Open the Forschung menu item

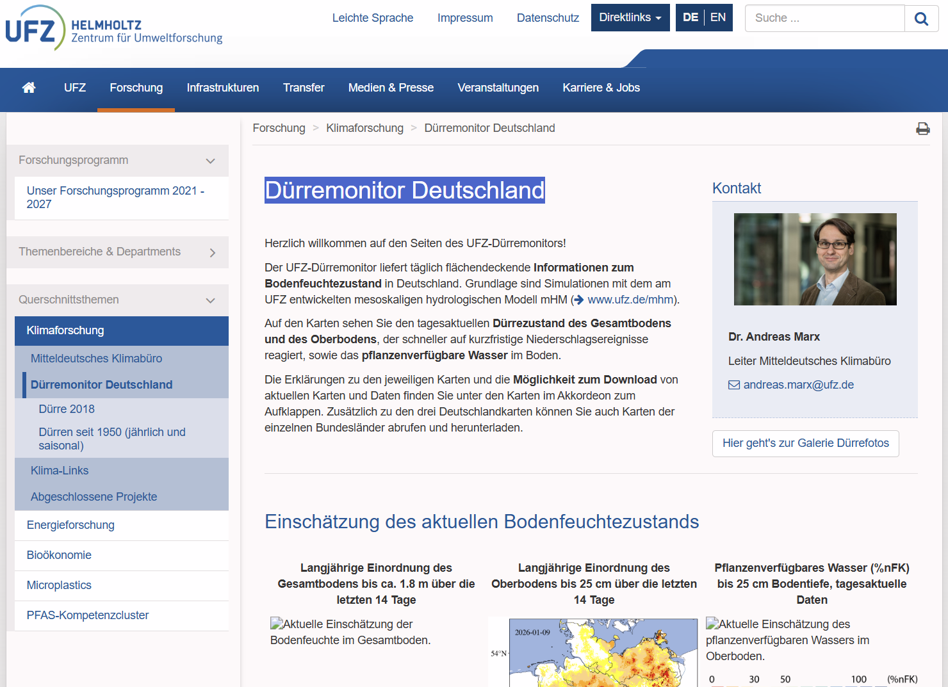tap(136, 88)
